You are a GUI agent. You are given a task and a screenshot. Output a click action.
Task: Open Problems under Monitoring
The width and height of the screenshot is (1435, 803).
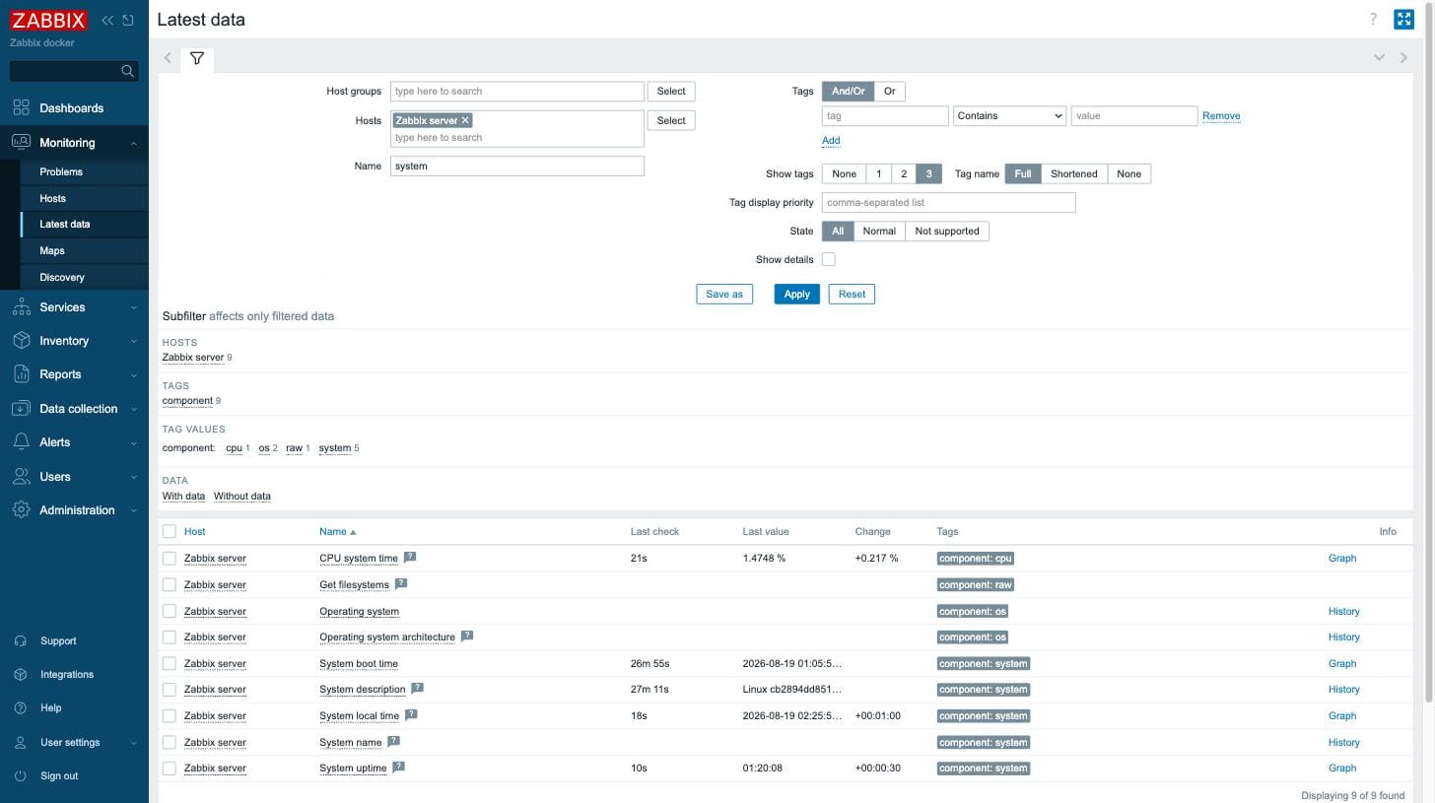(61, 172)
